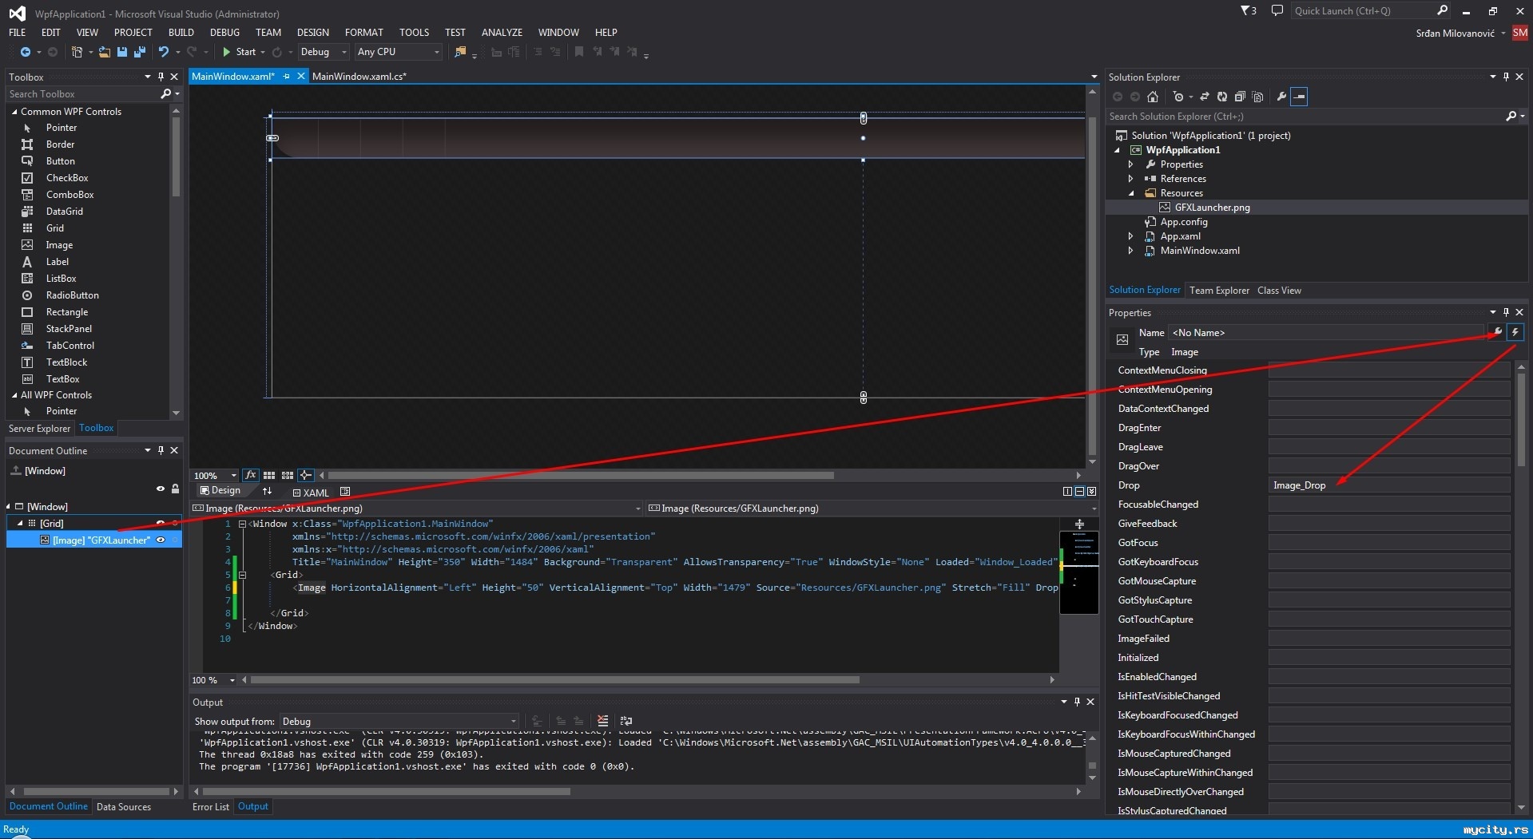Click the Refresh icon in Solution Explorer
Image resolution: width=1533 pixels, height=839 pixels.
[1221, 97]
